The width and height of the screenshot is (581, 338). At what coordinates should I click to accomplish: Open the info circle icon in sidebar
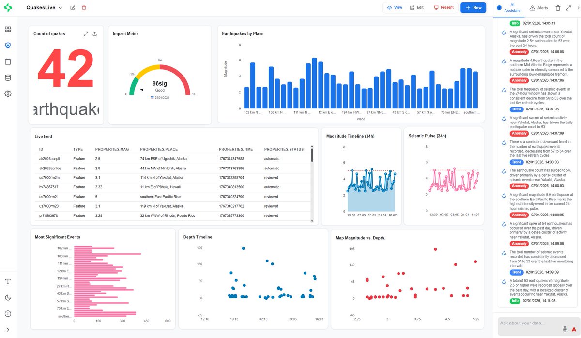click(x=8, y=314)
